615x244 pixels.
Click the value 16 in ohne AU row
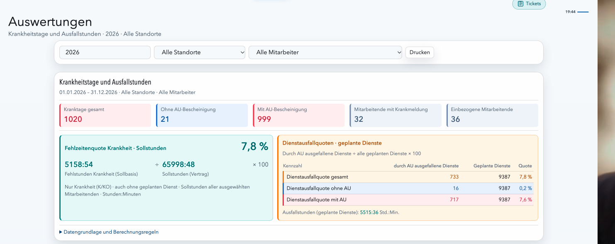[456, 188]
